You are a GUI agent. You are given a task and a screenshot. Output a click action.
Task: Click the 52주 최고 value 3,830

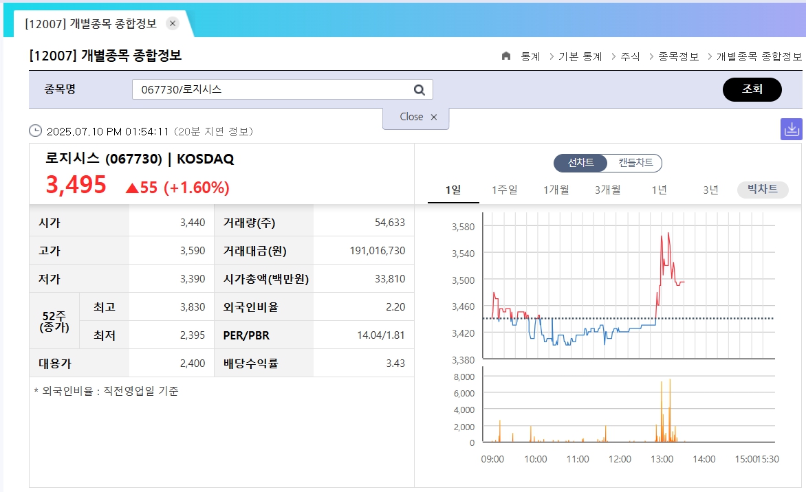[193, 307]
